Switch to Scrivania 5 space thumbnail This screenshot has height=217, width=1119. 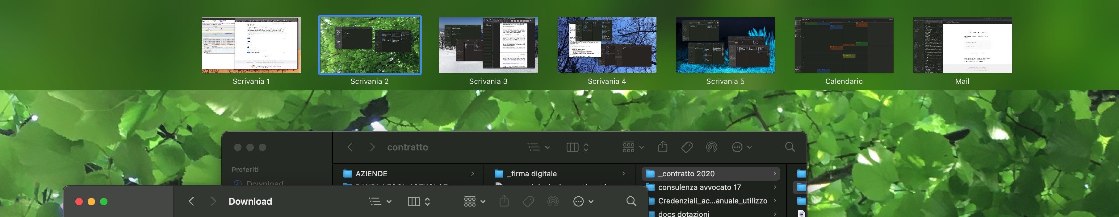pos(725,45)
